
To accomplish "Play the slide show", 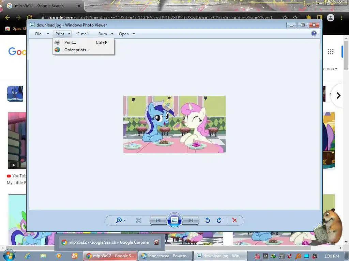I will tap(174, 220).
